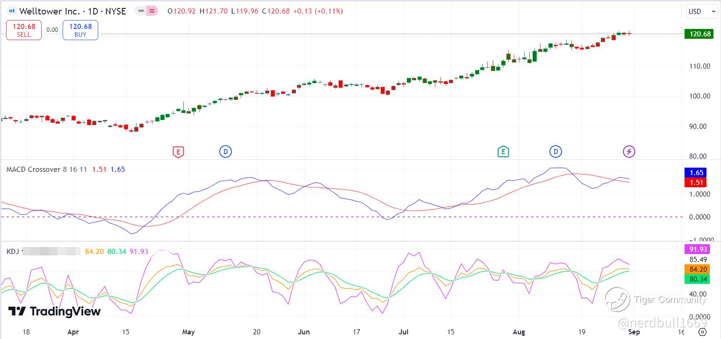
Task: Click the orange 84.20 label on the KDJ scale
Action: click(x=697, y=269)
